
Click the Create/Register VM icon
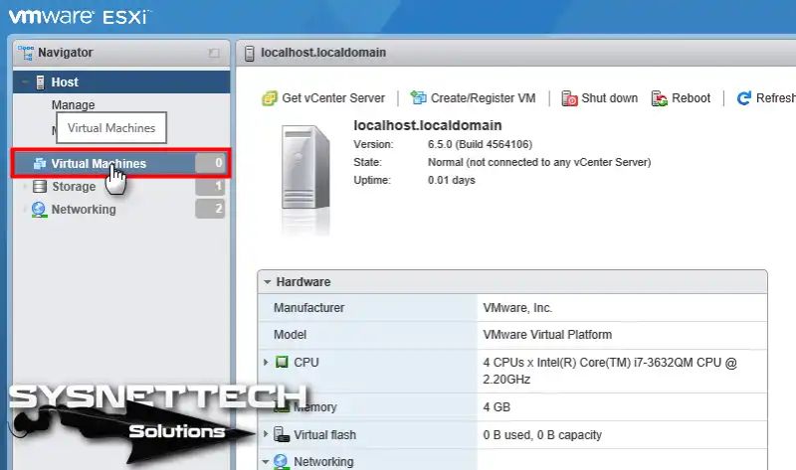click(x=418, y=97)
